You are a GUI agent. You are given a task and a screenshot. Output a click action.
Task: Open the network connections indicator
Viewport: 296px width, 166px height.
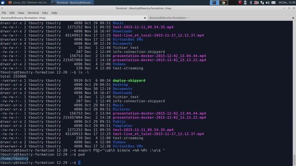click(262, 3)
